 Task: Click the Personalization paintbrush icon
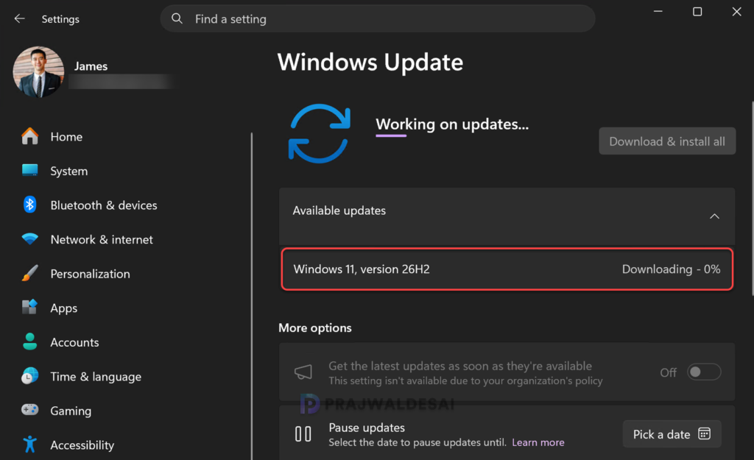click(29, 273)
